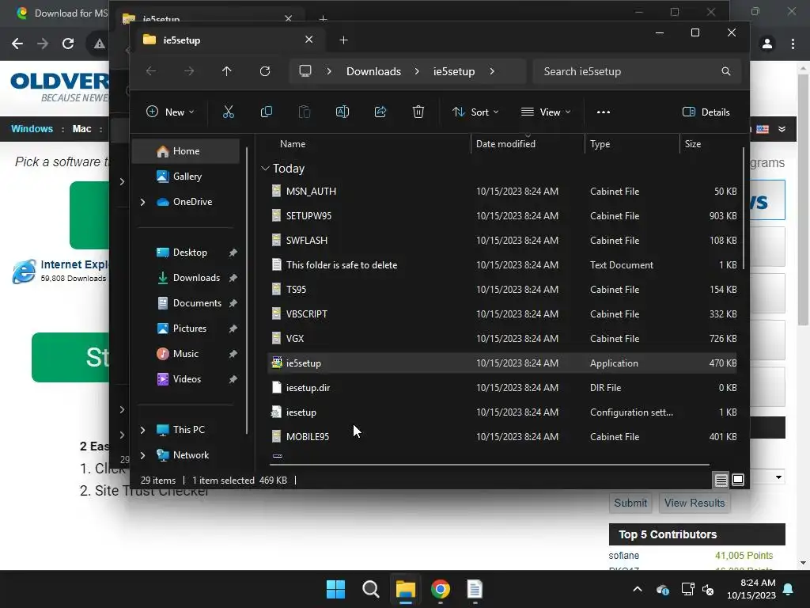
Task: Click Explorer's Forward navigation arrow
Action: pyautogui.click(x=189, y=71)
